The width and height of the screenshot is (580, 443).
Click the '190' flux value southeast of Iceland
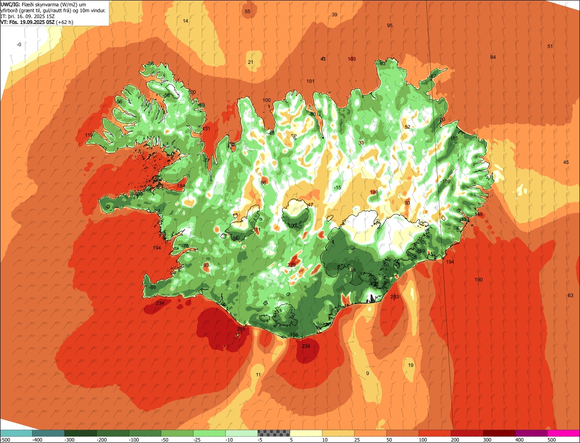[478, 279]
